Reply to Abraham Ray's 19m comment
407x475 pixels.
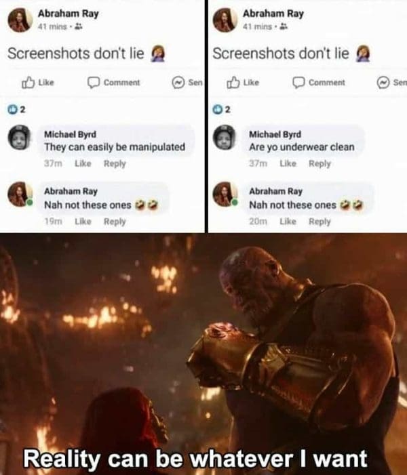coord(115,222)
